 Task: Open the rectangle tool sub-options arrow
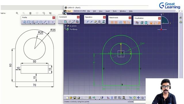click(30, 24)
